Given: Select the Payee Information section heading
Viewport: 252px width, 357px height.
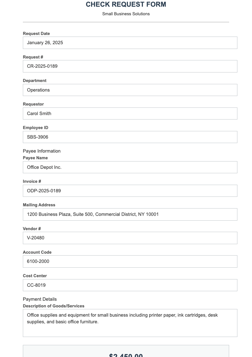Looking at the screenshot, I should point(42,151).
